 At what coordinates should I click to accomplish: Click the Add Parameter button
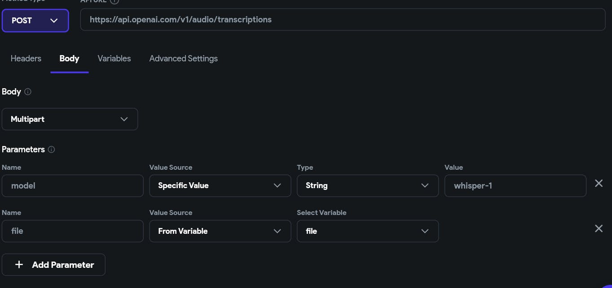(x=53, y=265)
